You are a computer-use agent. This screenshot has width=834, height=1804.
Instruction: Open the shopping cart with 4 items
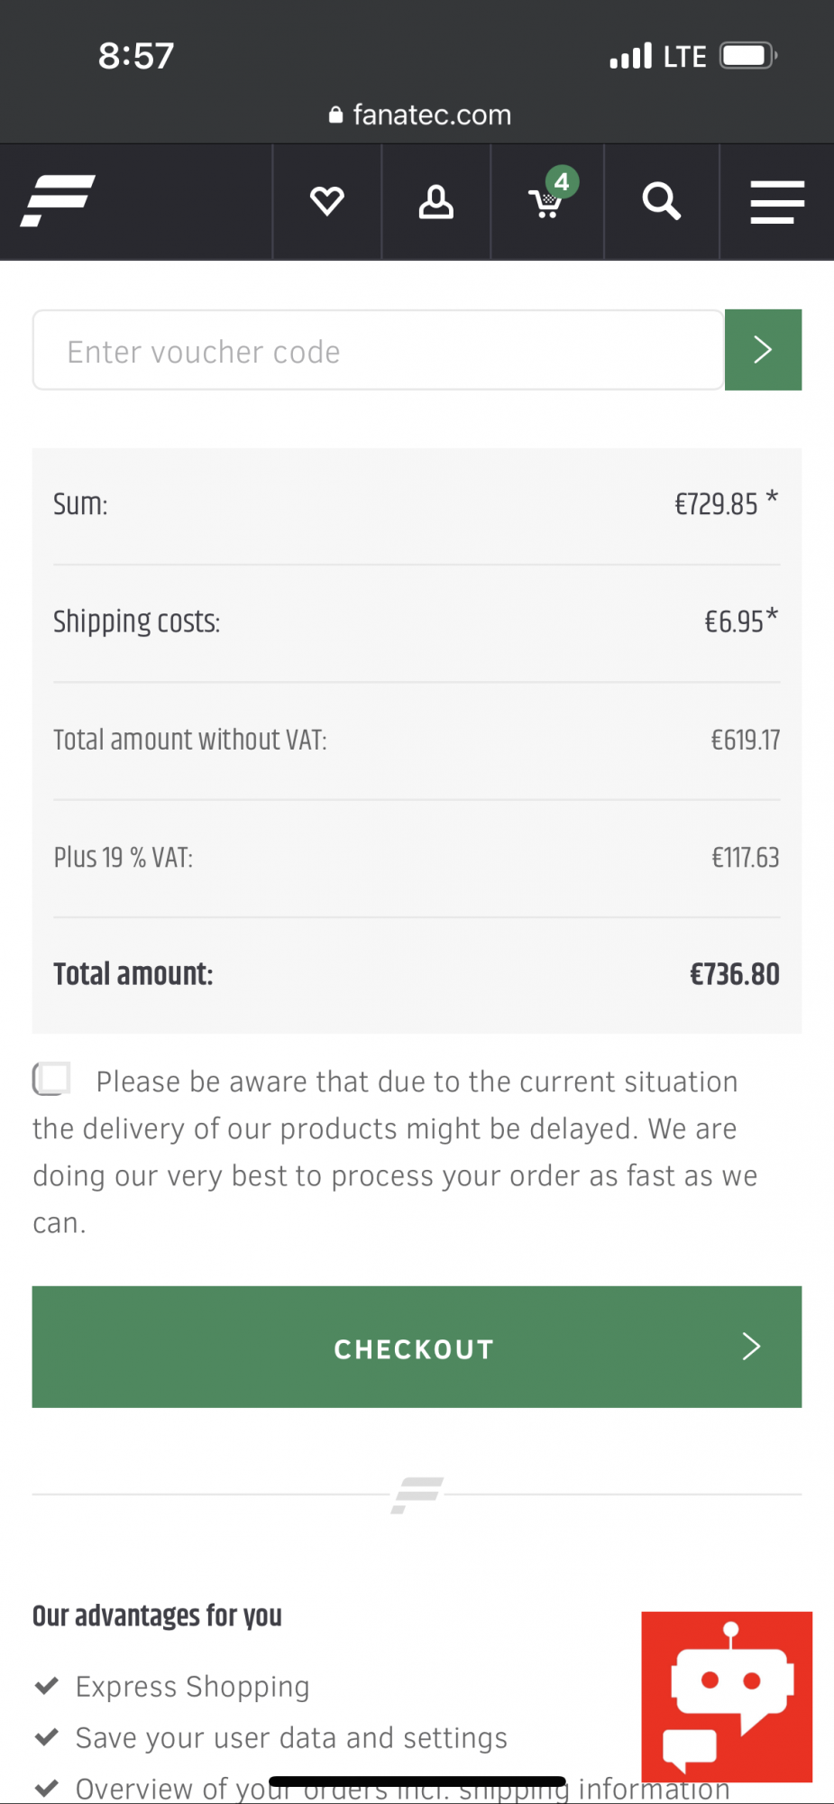click(547, 201)
